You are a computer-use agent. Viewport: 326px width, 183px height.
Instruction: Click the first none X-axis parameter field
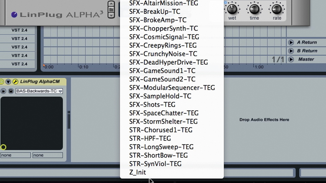(15, 155)
